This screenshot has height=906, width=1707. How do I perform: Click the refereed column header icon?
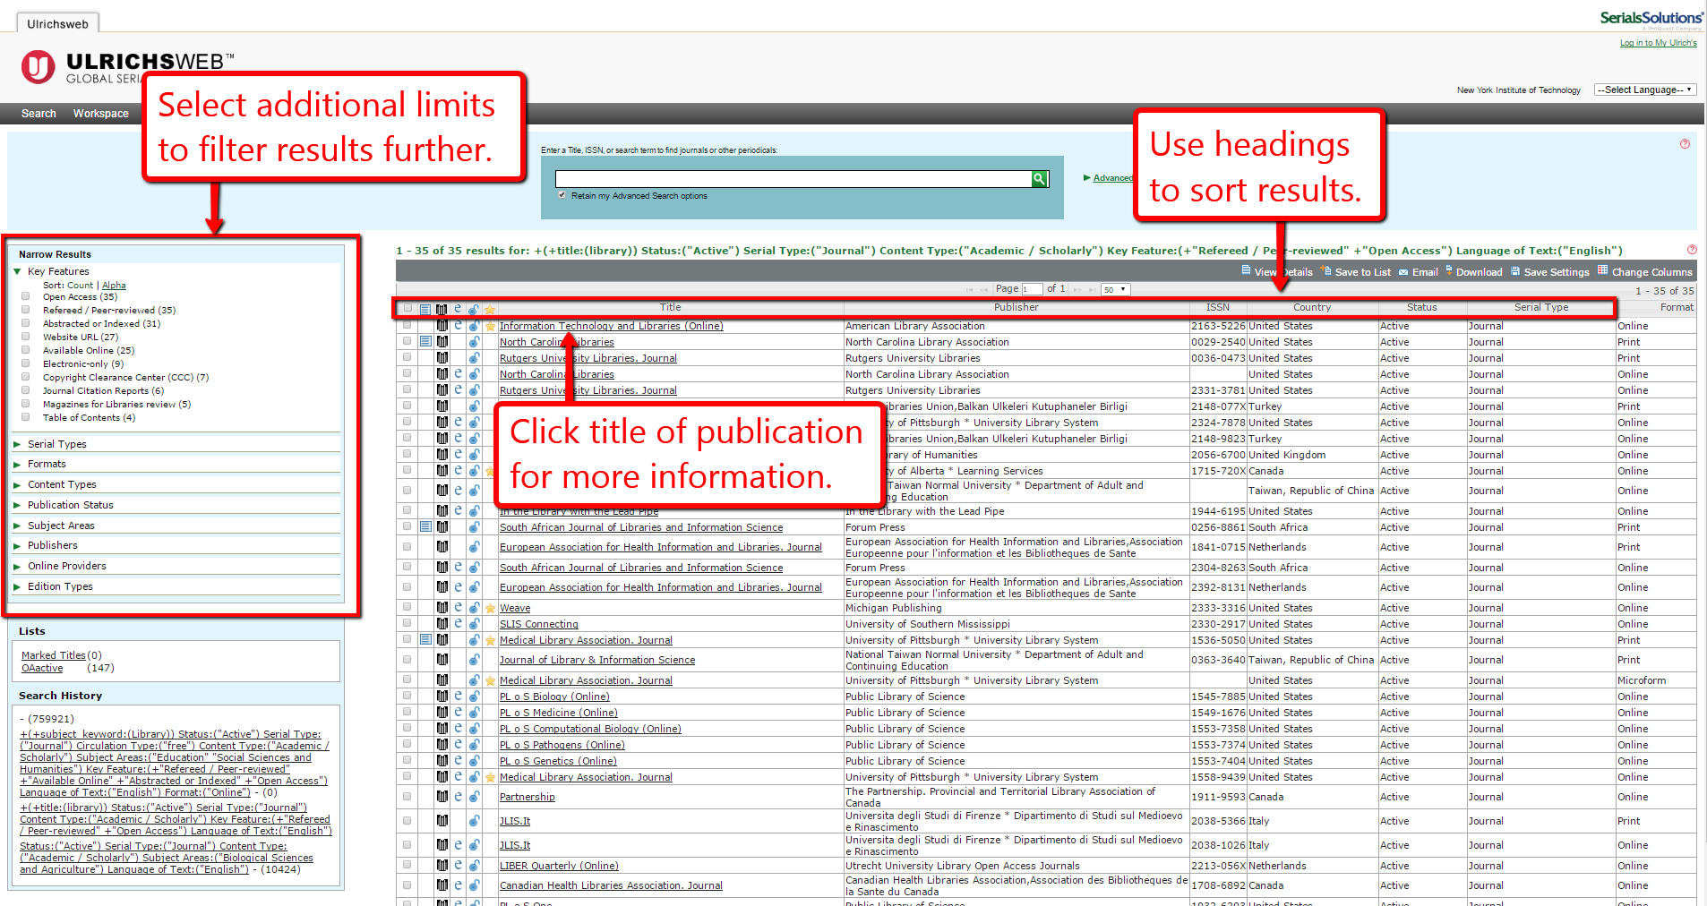point(442,309)
